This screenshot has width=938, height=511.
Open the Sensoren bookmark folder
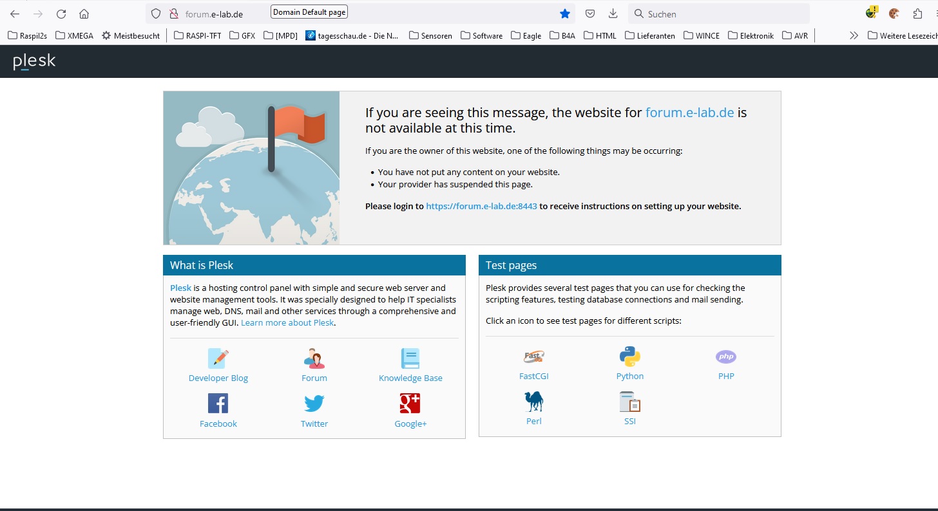[x=430, y=35]
